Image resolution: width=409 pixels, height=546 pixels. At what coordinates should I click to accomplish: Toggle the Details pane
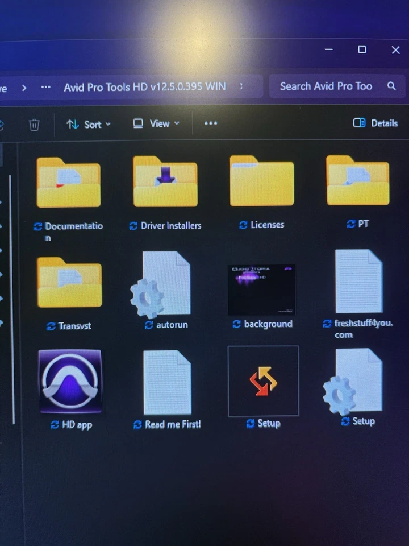pyautogui.click(x=375, y=123)
